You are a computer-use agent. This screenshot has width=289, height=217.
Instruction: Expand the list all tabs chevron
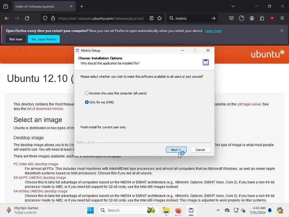[233, 6]
